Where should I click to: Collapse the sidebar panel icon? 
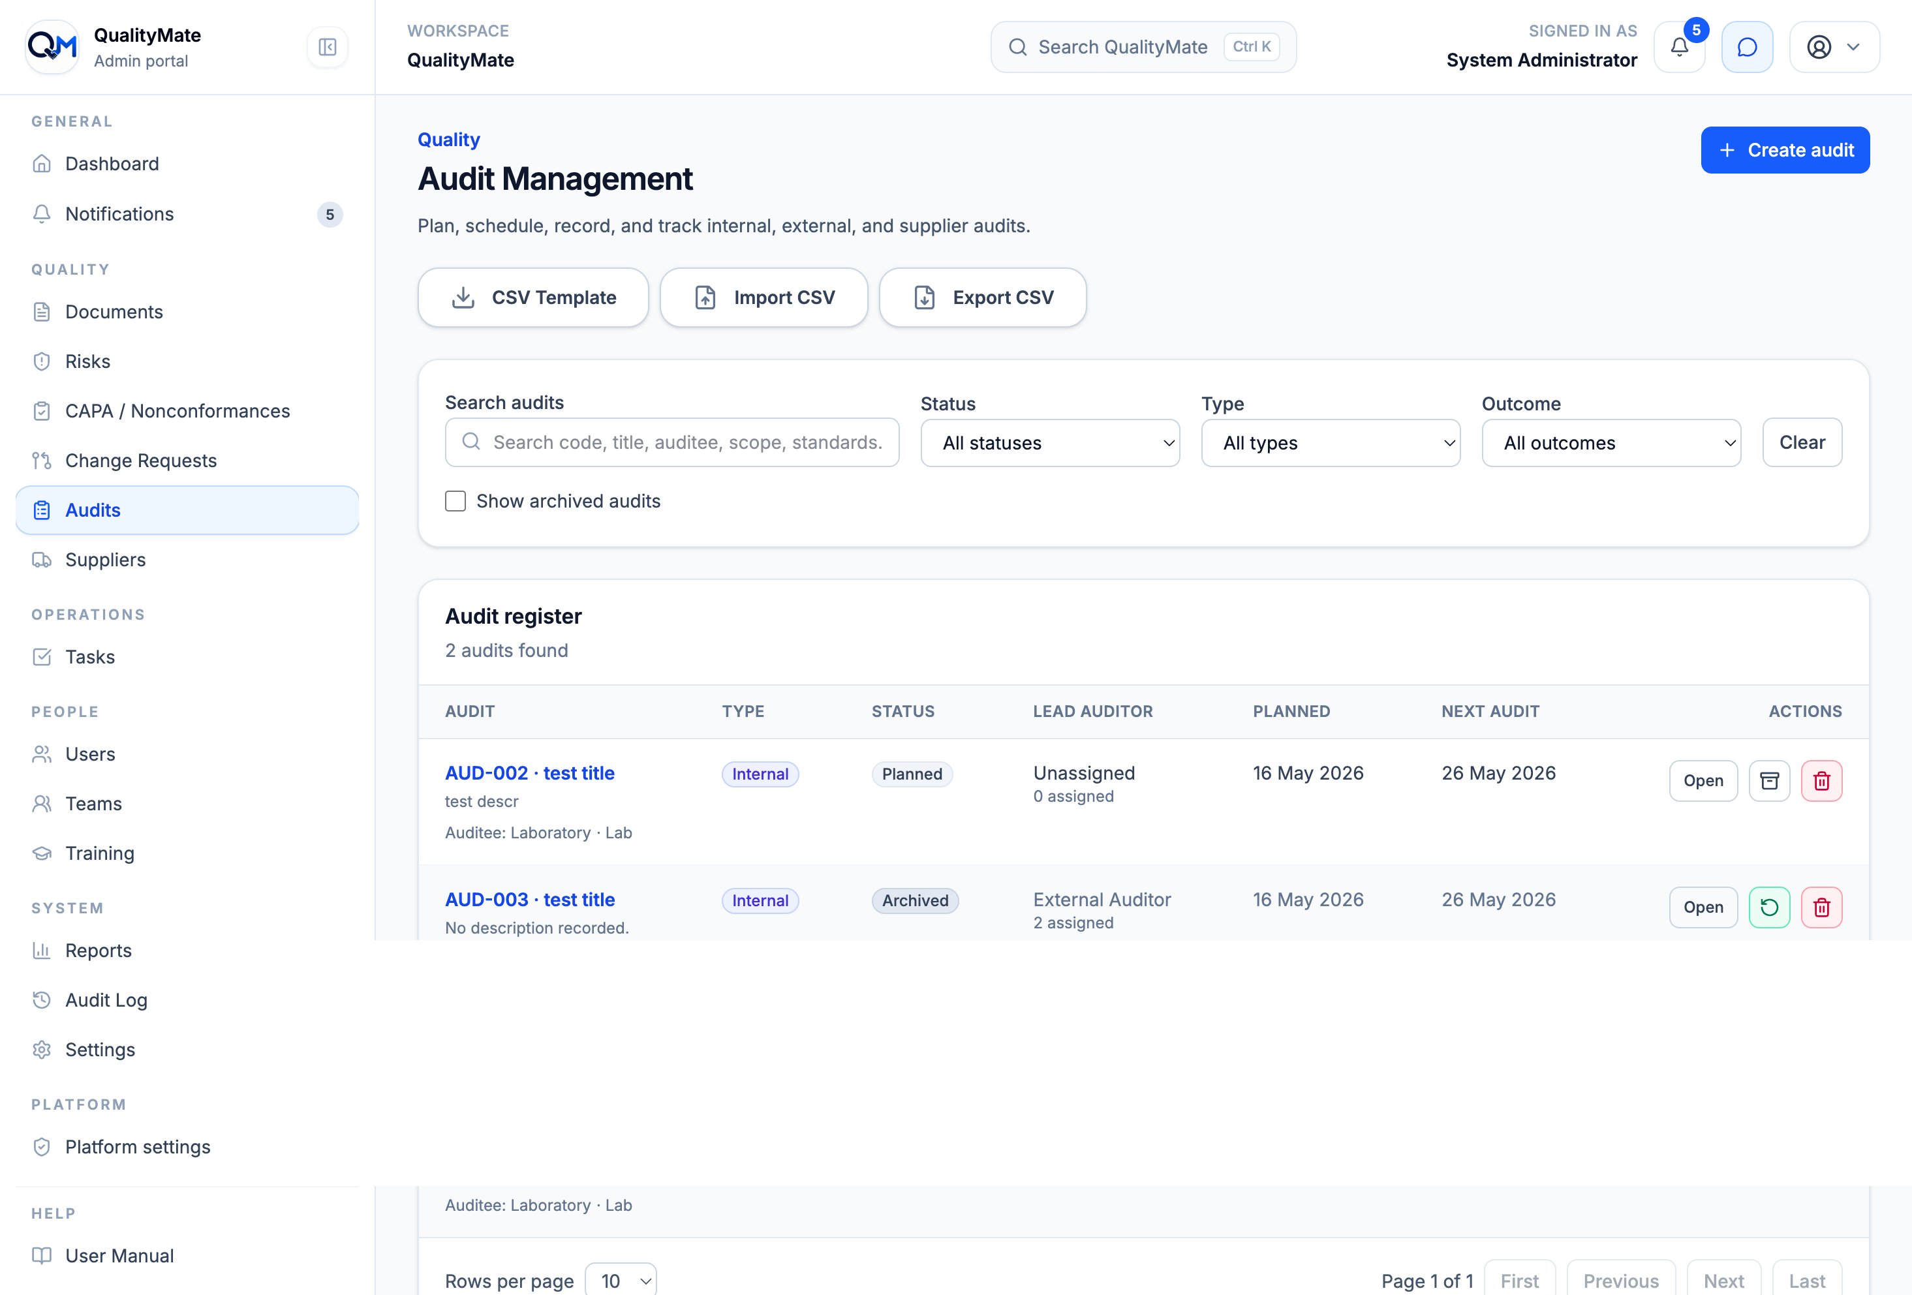(x=328, y=47)
